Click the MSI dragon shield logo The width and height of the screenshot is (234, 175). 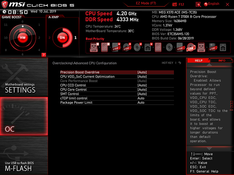pos(5,5)
